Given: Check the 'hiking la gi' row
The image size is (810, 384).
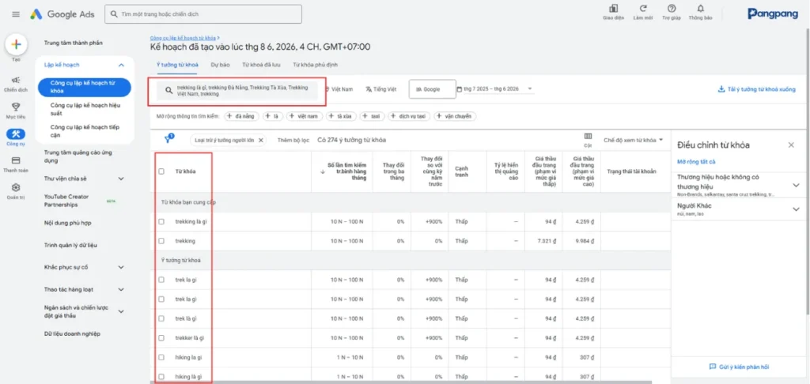Looking at the screenshot, I should pyautogui.click(x=161, y=357).
